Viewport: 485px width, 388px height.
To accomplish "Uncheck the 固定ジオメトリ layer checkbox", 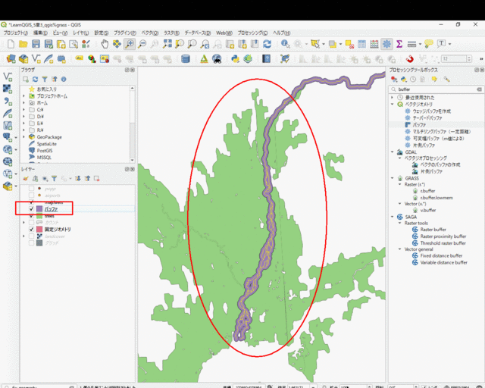I will click(31, 229).
